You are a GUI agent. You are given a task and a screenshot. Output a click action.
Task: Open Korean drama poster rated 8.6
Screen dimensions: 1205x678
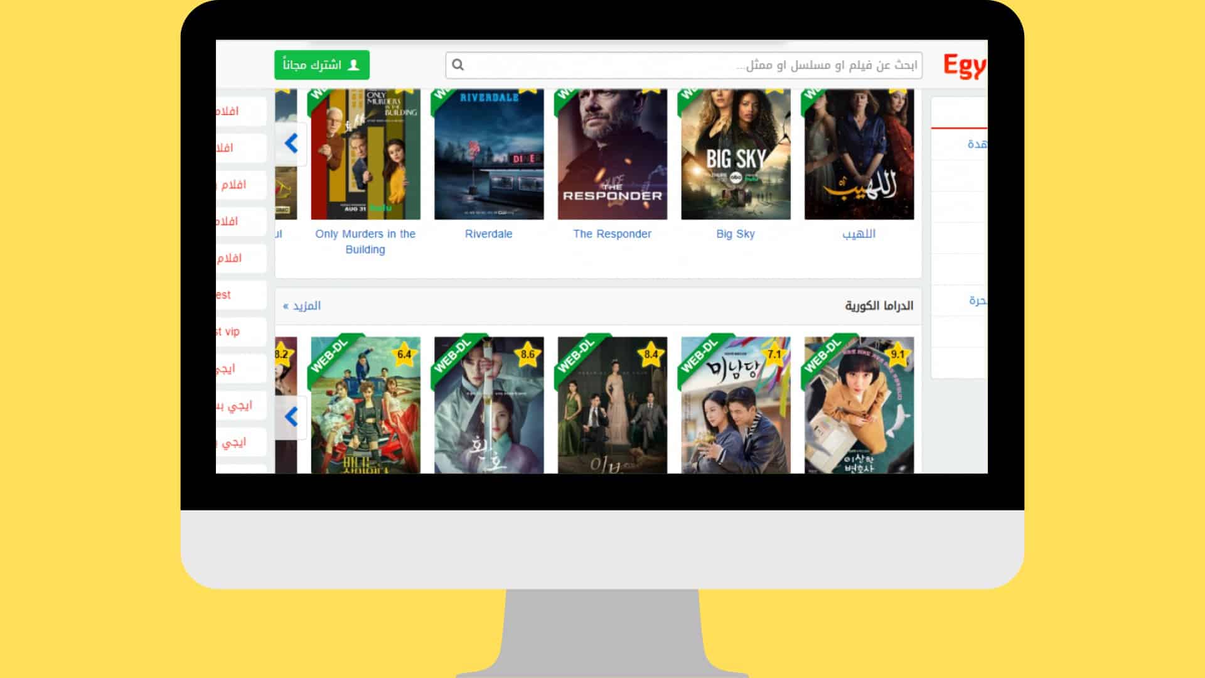pos(489,405)
